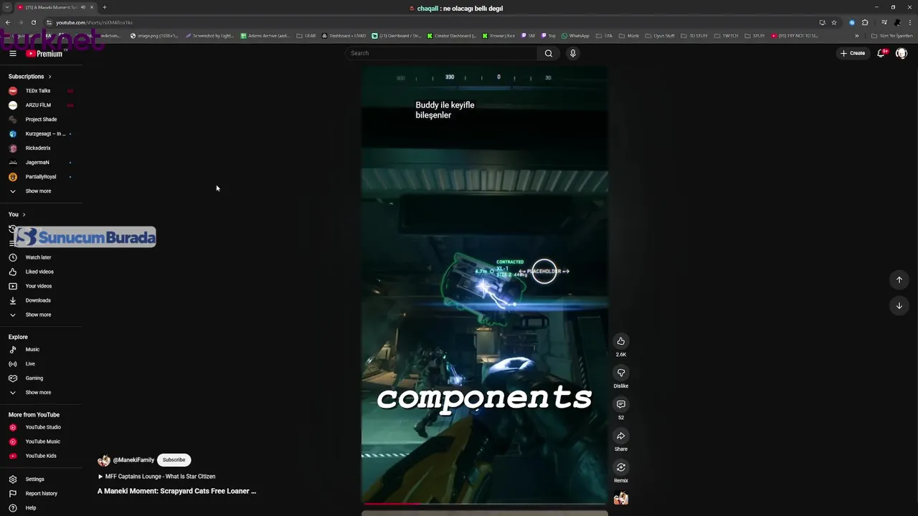Viewport: 918px width, 516px height.
Task: Open the comments for this Short
Action: (x=621, y=404)
